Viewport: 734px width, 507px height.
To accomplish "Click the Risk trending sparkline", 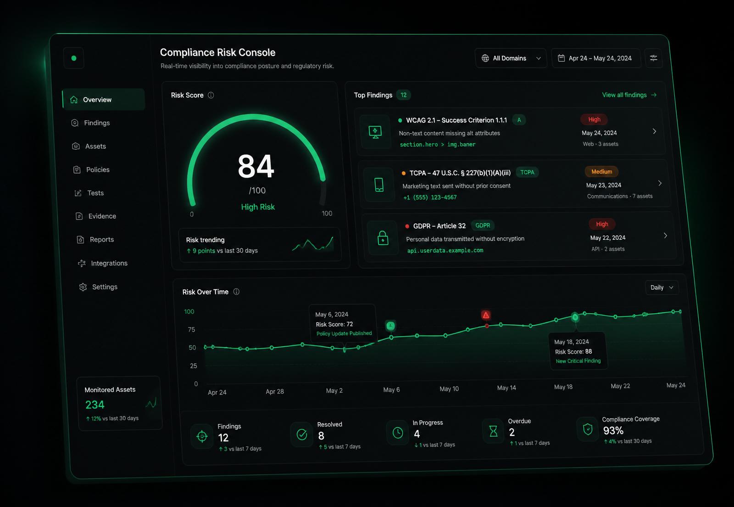I will (313, 244).
